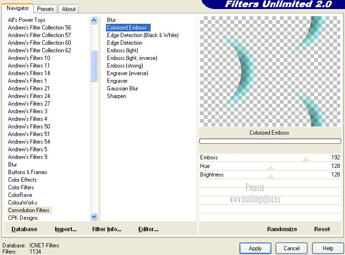Viewport: 345px width, 255px height.
Task: Click the progress bar under preview
Action: point(270,141)
